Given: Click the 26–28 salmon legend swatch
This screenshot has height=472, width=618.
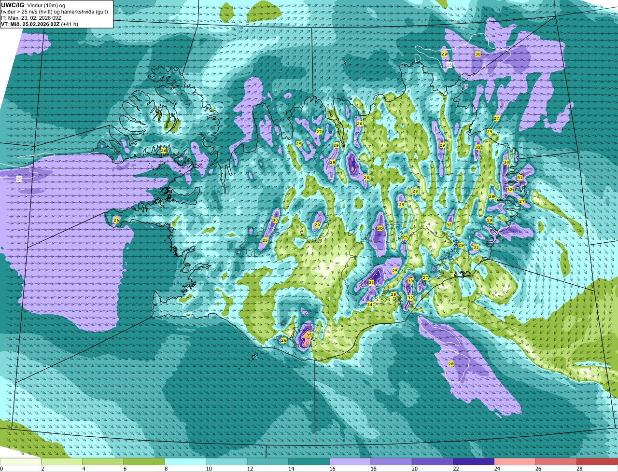Looking at the screenshot, I should pos(556,462).
